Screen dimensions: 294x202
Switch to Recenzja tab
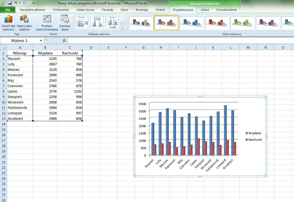142,10
